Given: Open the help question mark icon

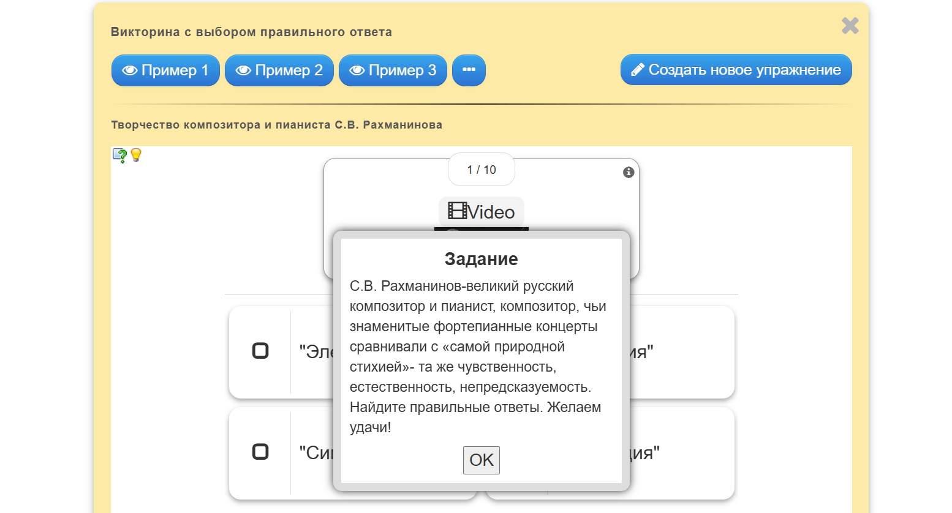Looking at the screenshot, I should coord(118,154).
